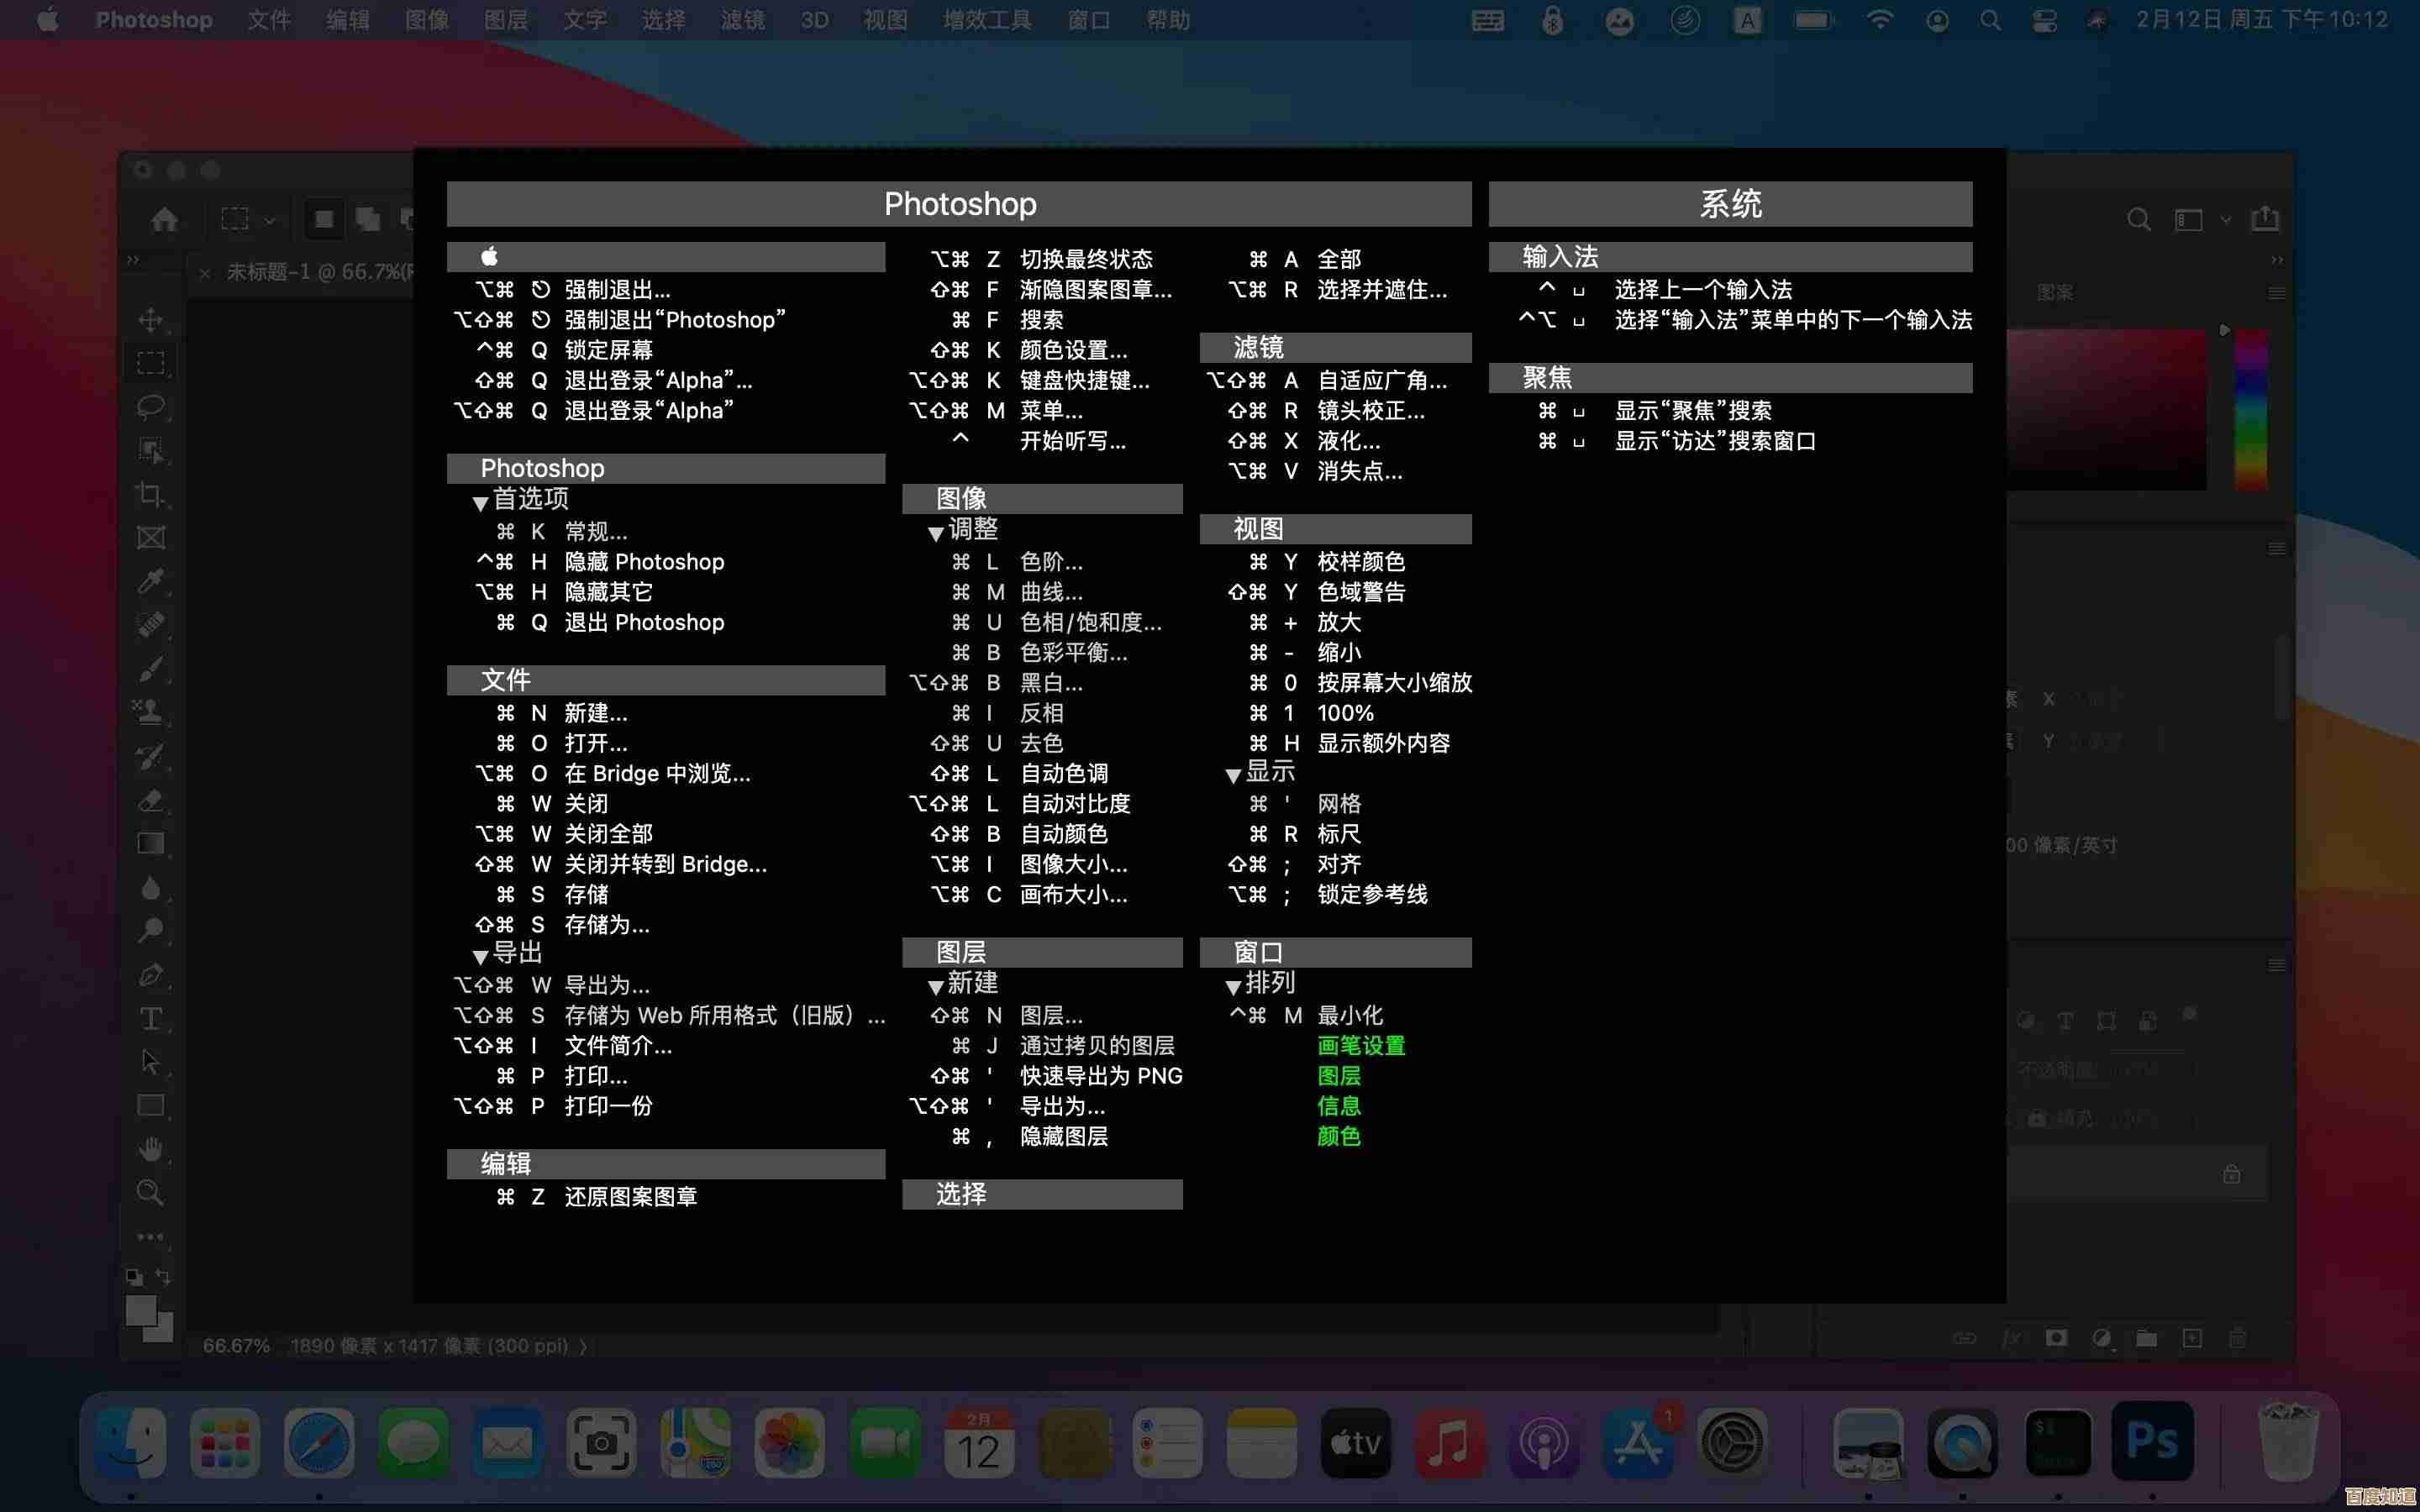The height and width of the screenshot is (1512, 2420).
Task: Select the Move tool in toolbar
Action: [x=151, y=320]
